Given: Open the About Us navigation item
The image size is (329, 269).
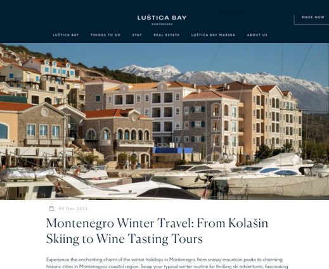Looking at the screenshot, I should point(257,35).
